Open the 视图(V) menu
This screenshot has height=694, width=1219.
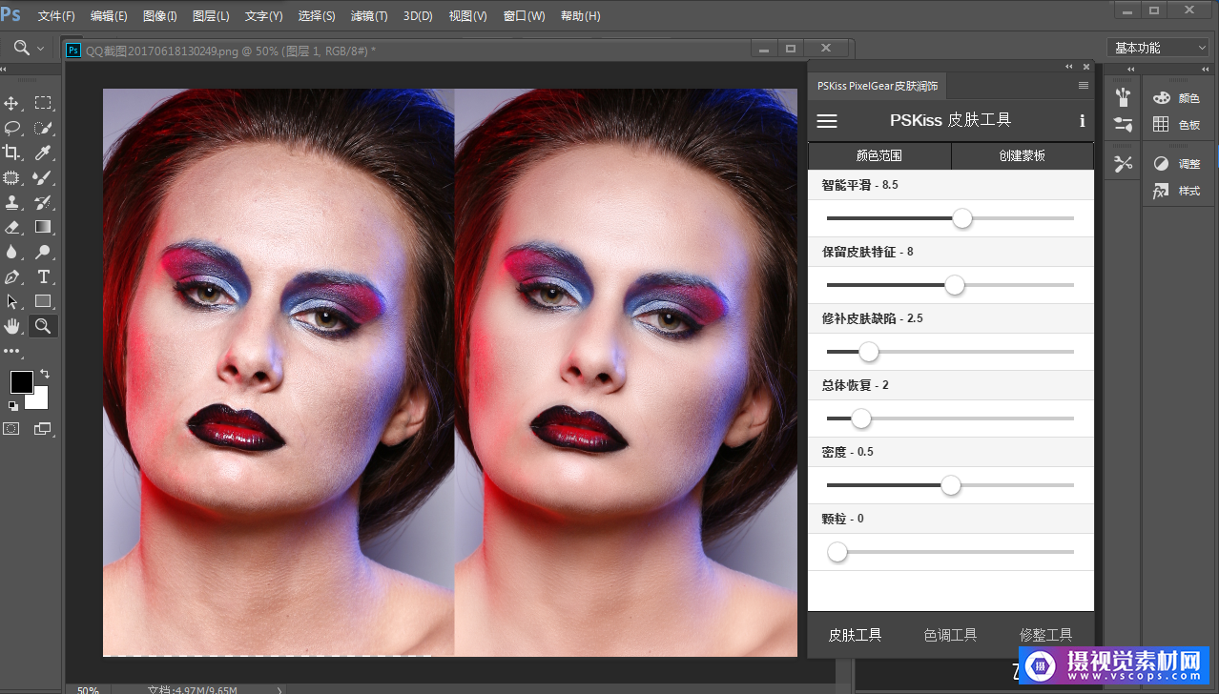click(x=469, y=16)
